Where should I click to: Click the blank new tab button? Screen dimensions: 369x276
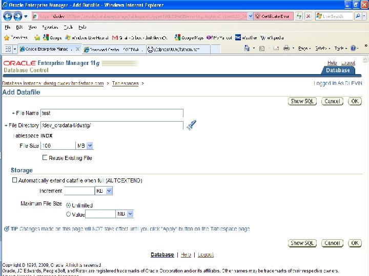click(216, 49)
